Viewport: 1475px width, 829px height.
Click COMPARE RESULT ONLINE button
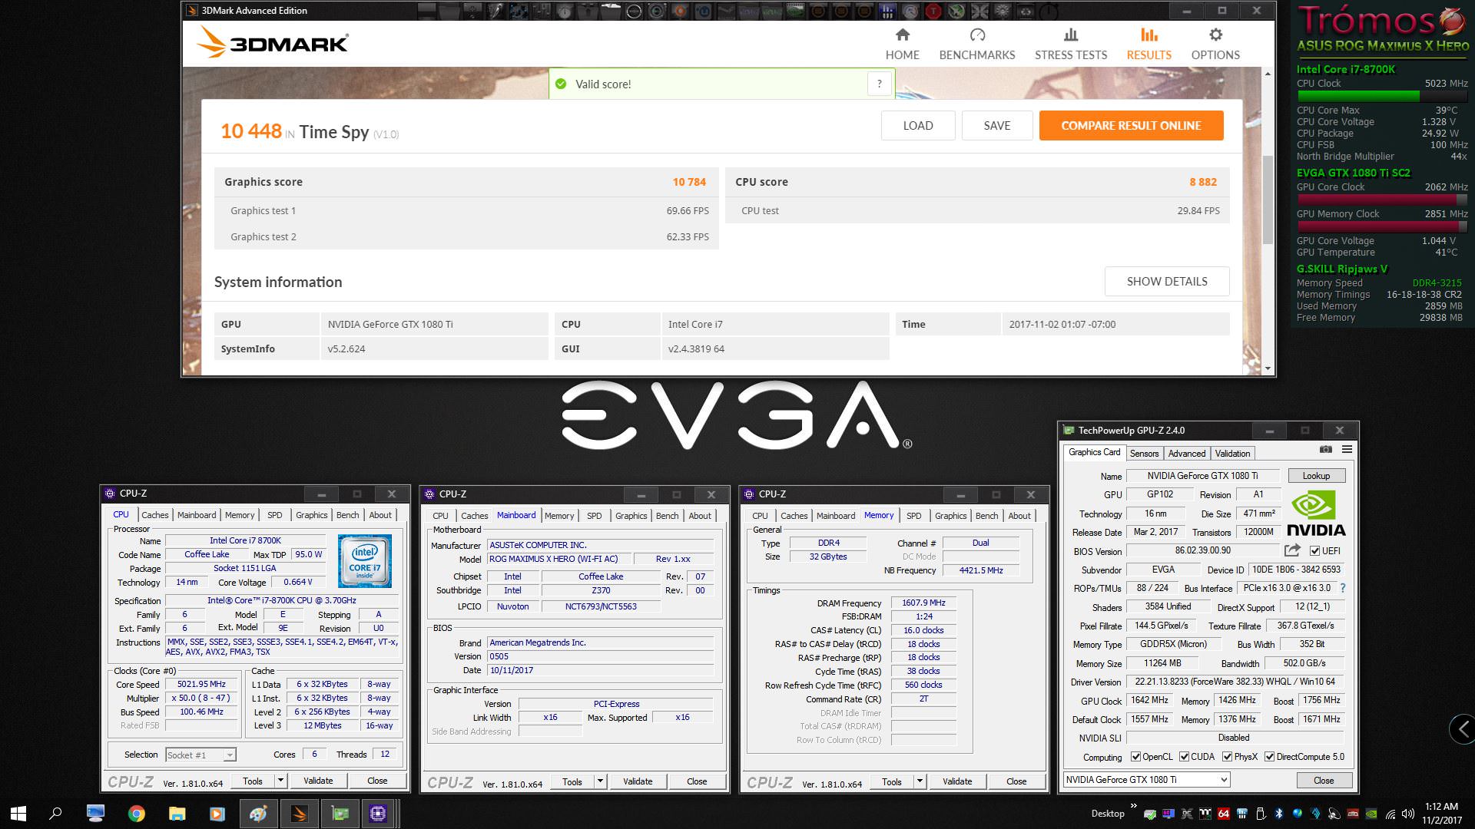(1131, 126)
